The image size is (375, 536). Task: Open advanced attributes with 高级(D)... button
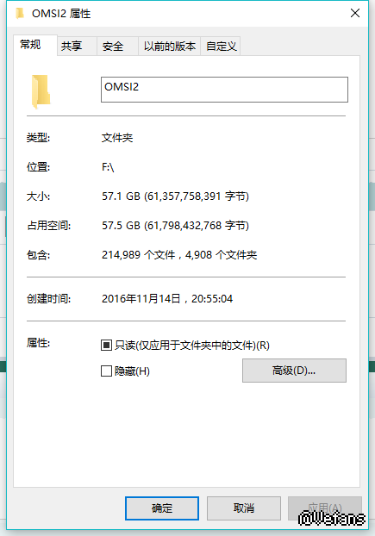(294, 371)
